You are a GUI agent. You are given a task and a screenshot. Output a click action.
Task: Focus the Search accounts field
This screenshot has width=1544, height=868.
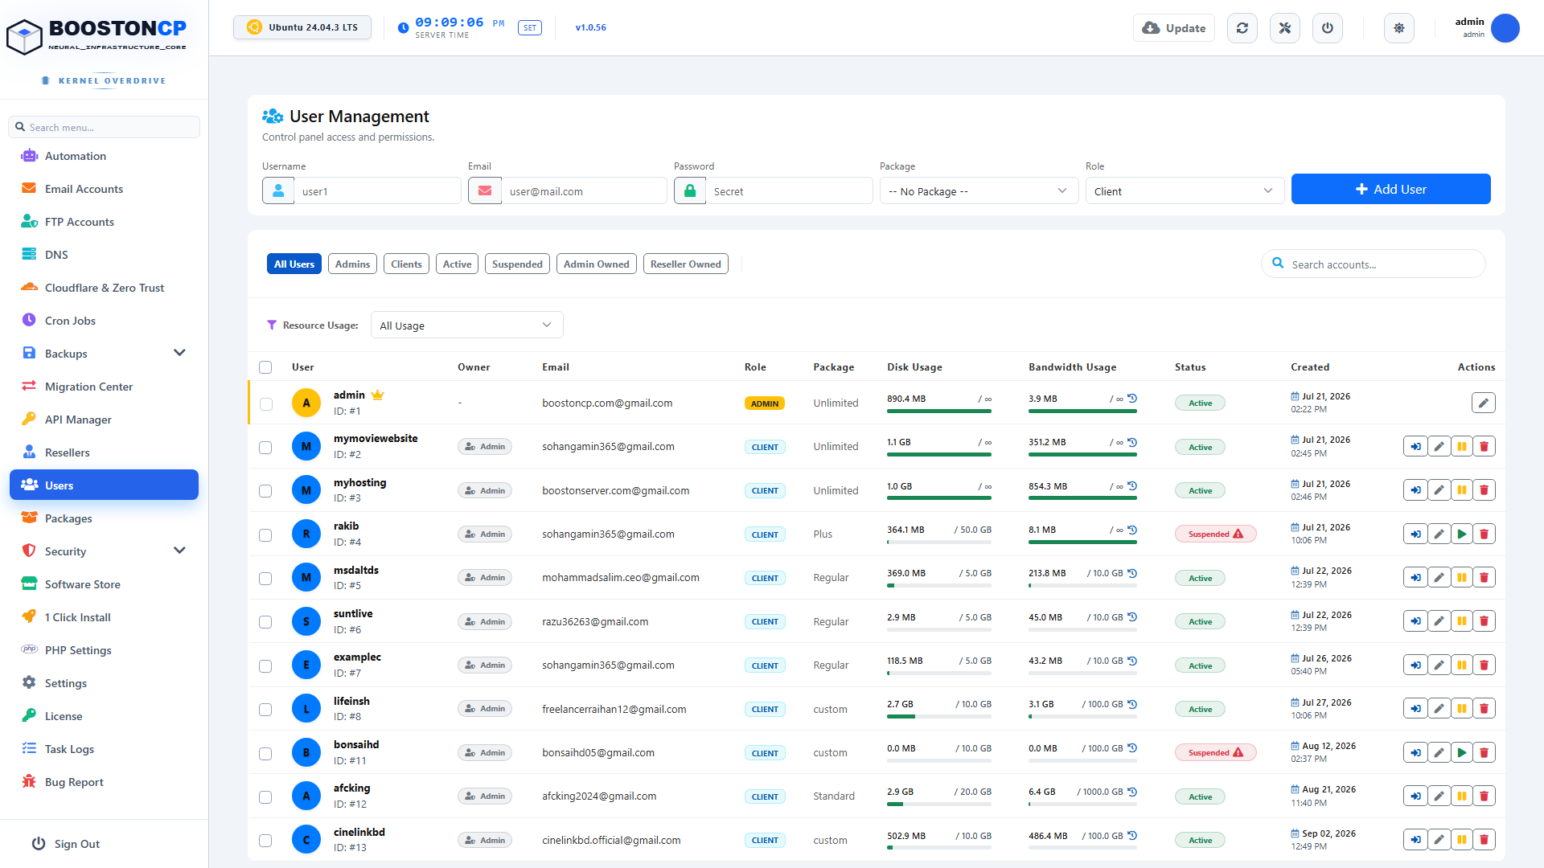[x=1374, y=264]
